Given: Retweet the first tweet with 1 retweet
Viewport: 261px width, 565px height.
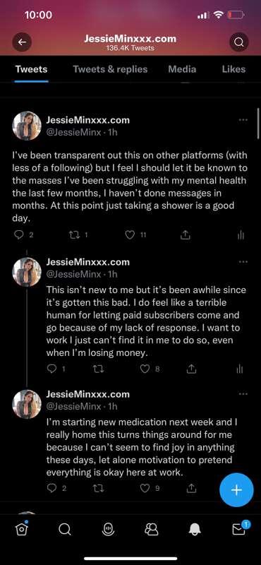Looking at the screenshot, I should pos(73,235).
